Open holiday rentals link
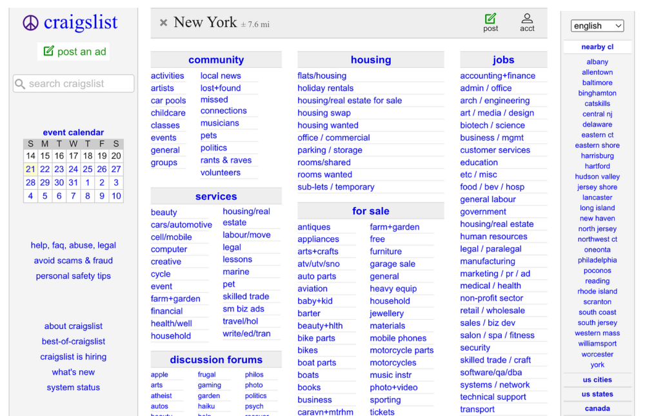This screenshot has height=416, width=645. [325, 88]
